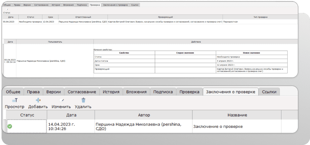Click the Удалить trash icon
This screenshot has width=310, height=145.
pos(83,100)
